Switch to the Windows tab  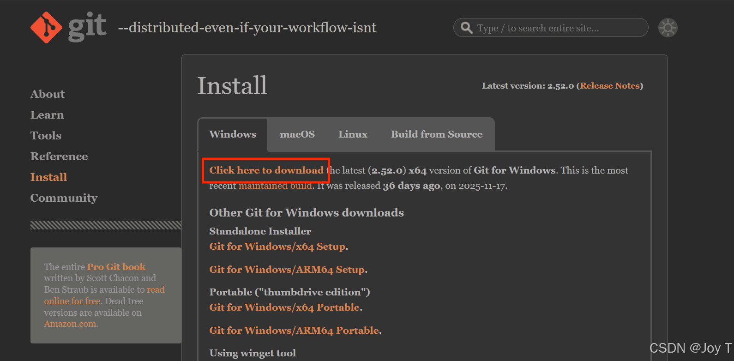[233, 134]
